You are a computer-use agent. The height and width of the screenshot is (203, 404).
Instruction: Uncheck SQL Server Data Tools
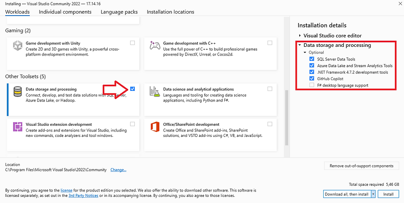(x=312, y=59)
